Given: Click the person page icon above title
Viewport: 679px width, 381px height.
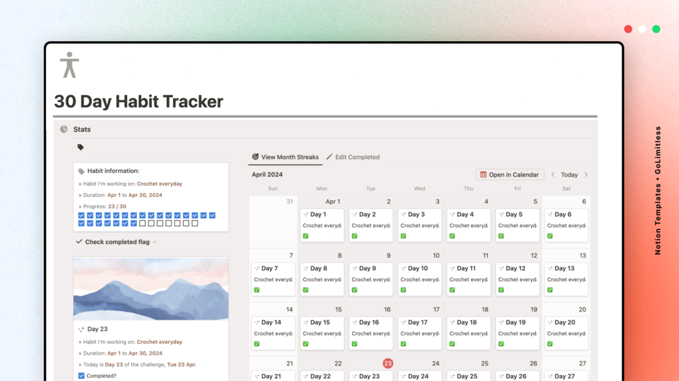Looking at the screenshot, I should 70,65.
